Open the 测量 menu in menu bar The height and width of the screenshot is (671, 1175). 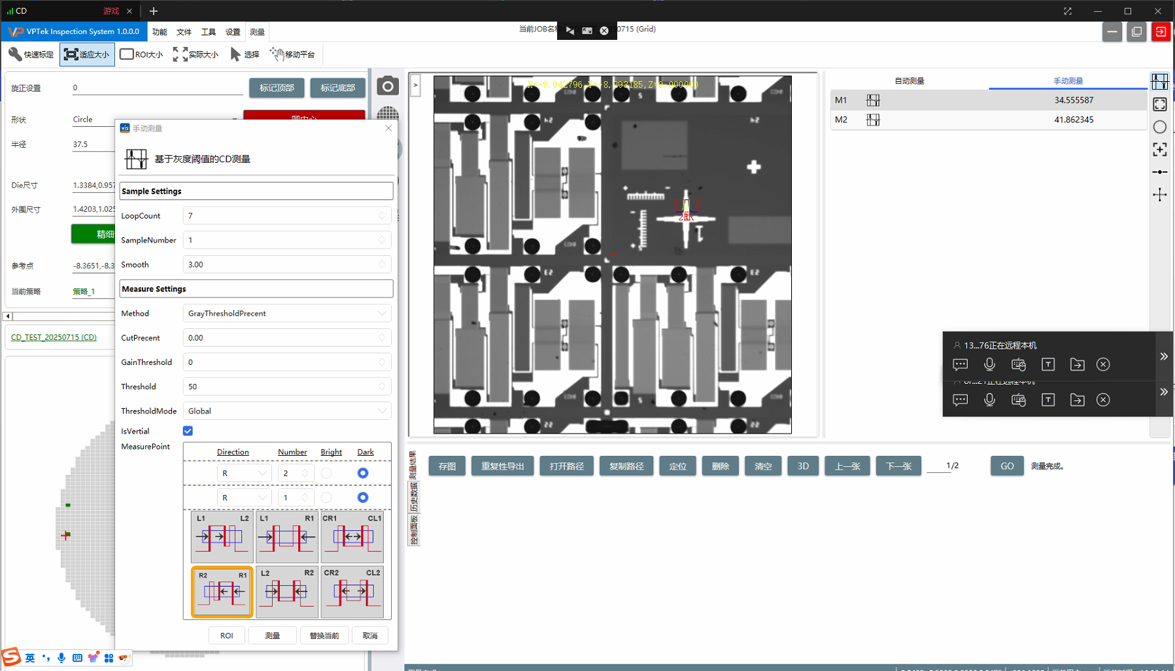[257, 32]
